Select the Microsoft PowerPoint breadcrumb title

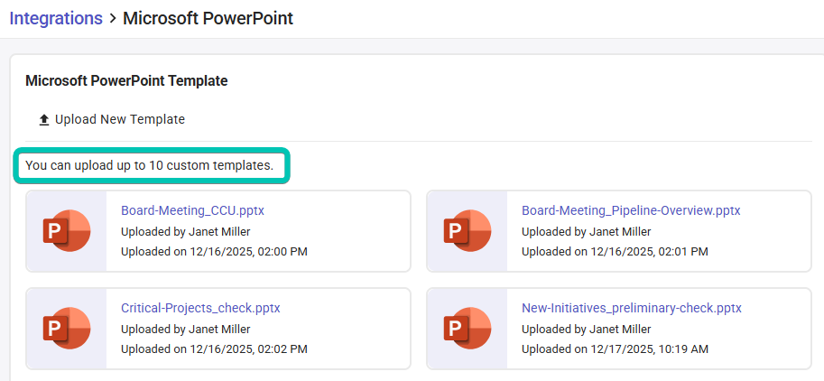coord(208,18)
